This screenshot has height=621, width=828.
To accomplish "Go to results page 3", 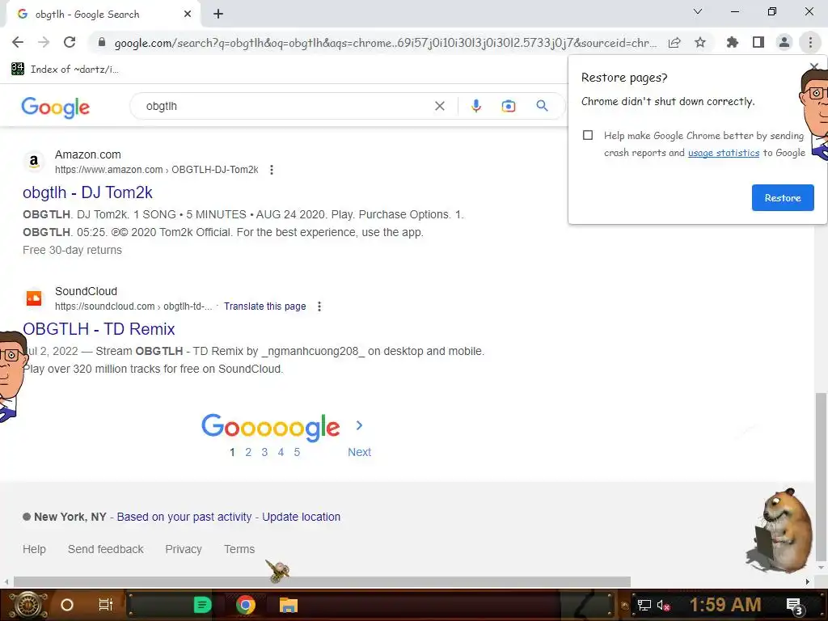I will tap(264, 452).
